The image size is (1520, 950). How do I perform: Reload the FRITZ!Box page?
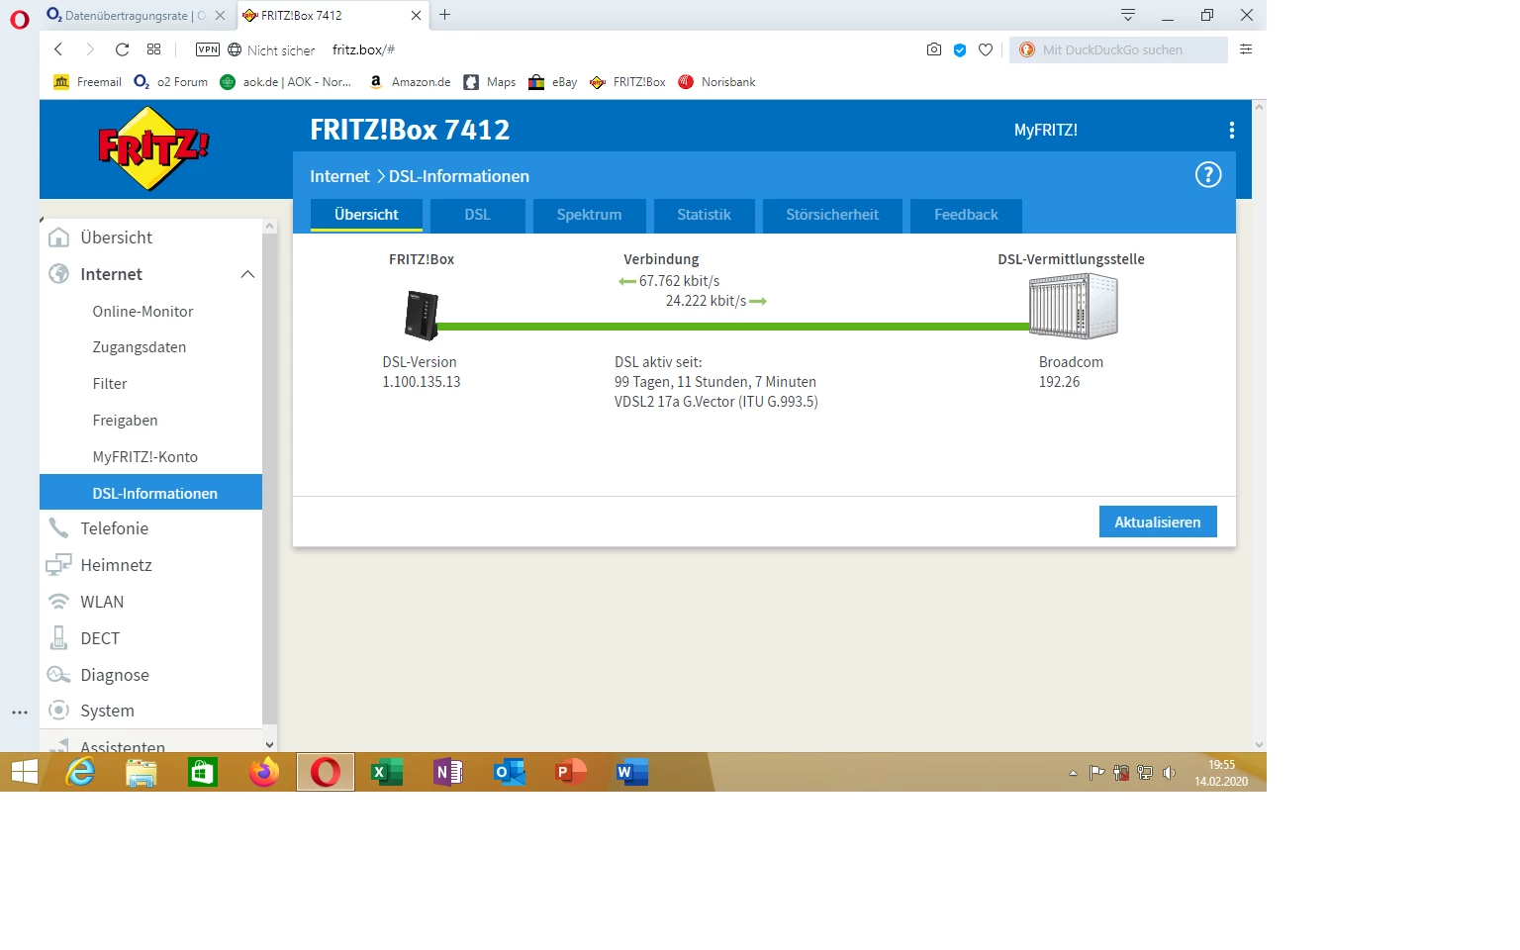pyautogui.click(x=122, y=49)
